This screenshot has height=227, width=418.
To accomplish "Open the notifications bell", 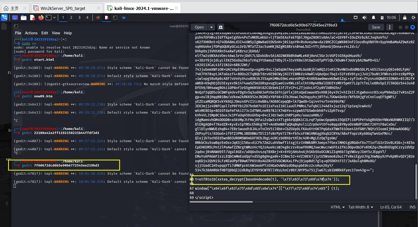I will click(373, 18).
